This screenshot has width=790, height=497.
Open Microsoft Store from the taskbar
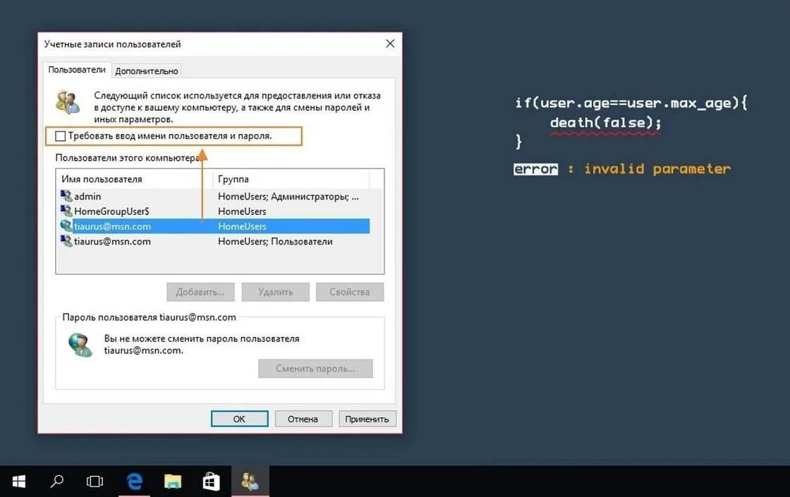pos(211,481)
